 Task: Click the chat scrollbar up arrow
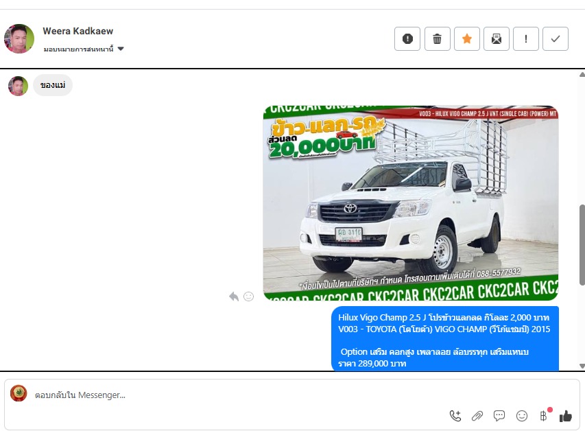[x=582, y=75]
